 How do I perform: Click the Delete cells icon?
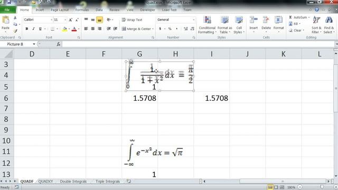(266, 20)
